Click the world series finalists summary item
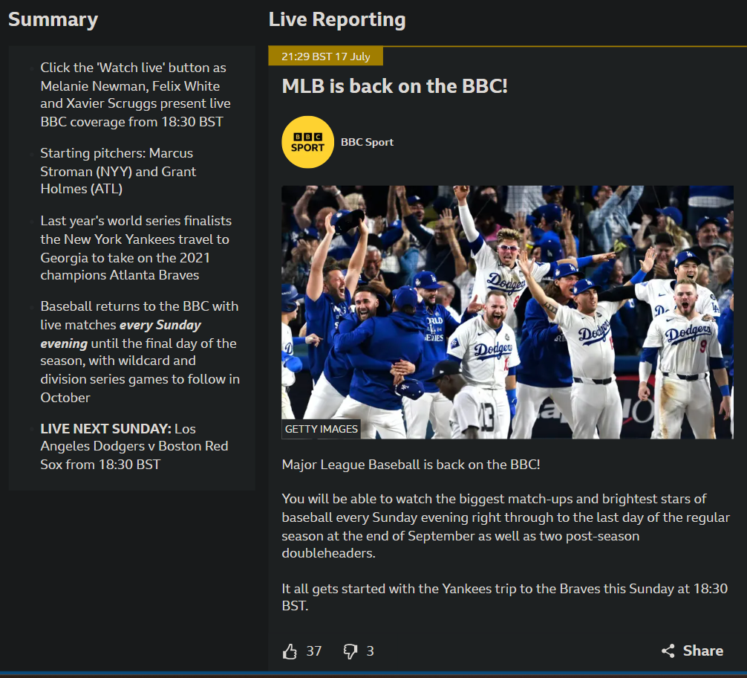The width and height of the screenshot is (747, 678). [136, 248]
